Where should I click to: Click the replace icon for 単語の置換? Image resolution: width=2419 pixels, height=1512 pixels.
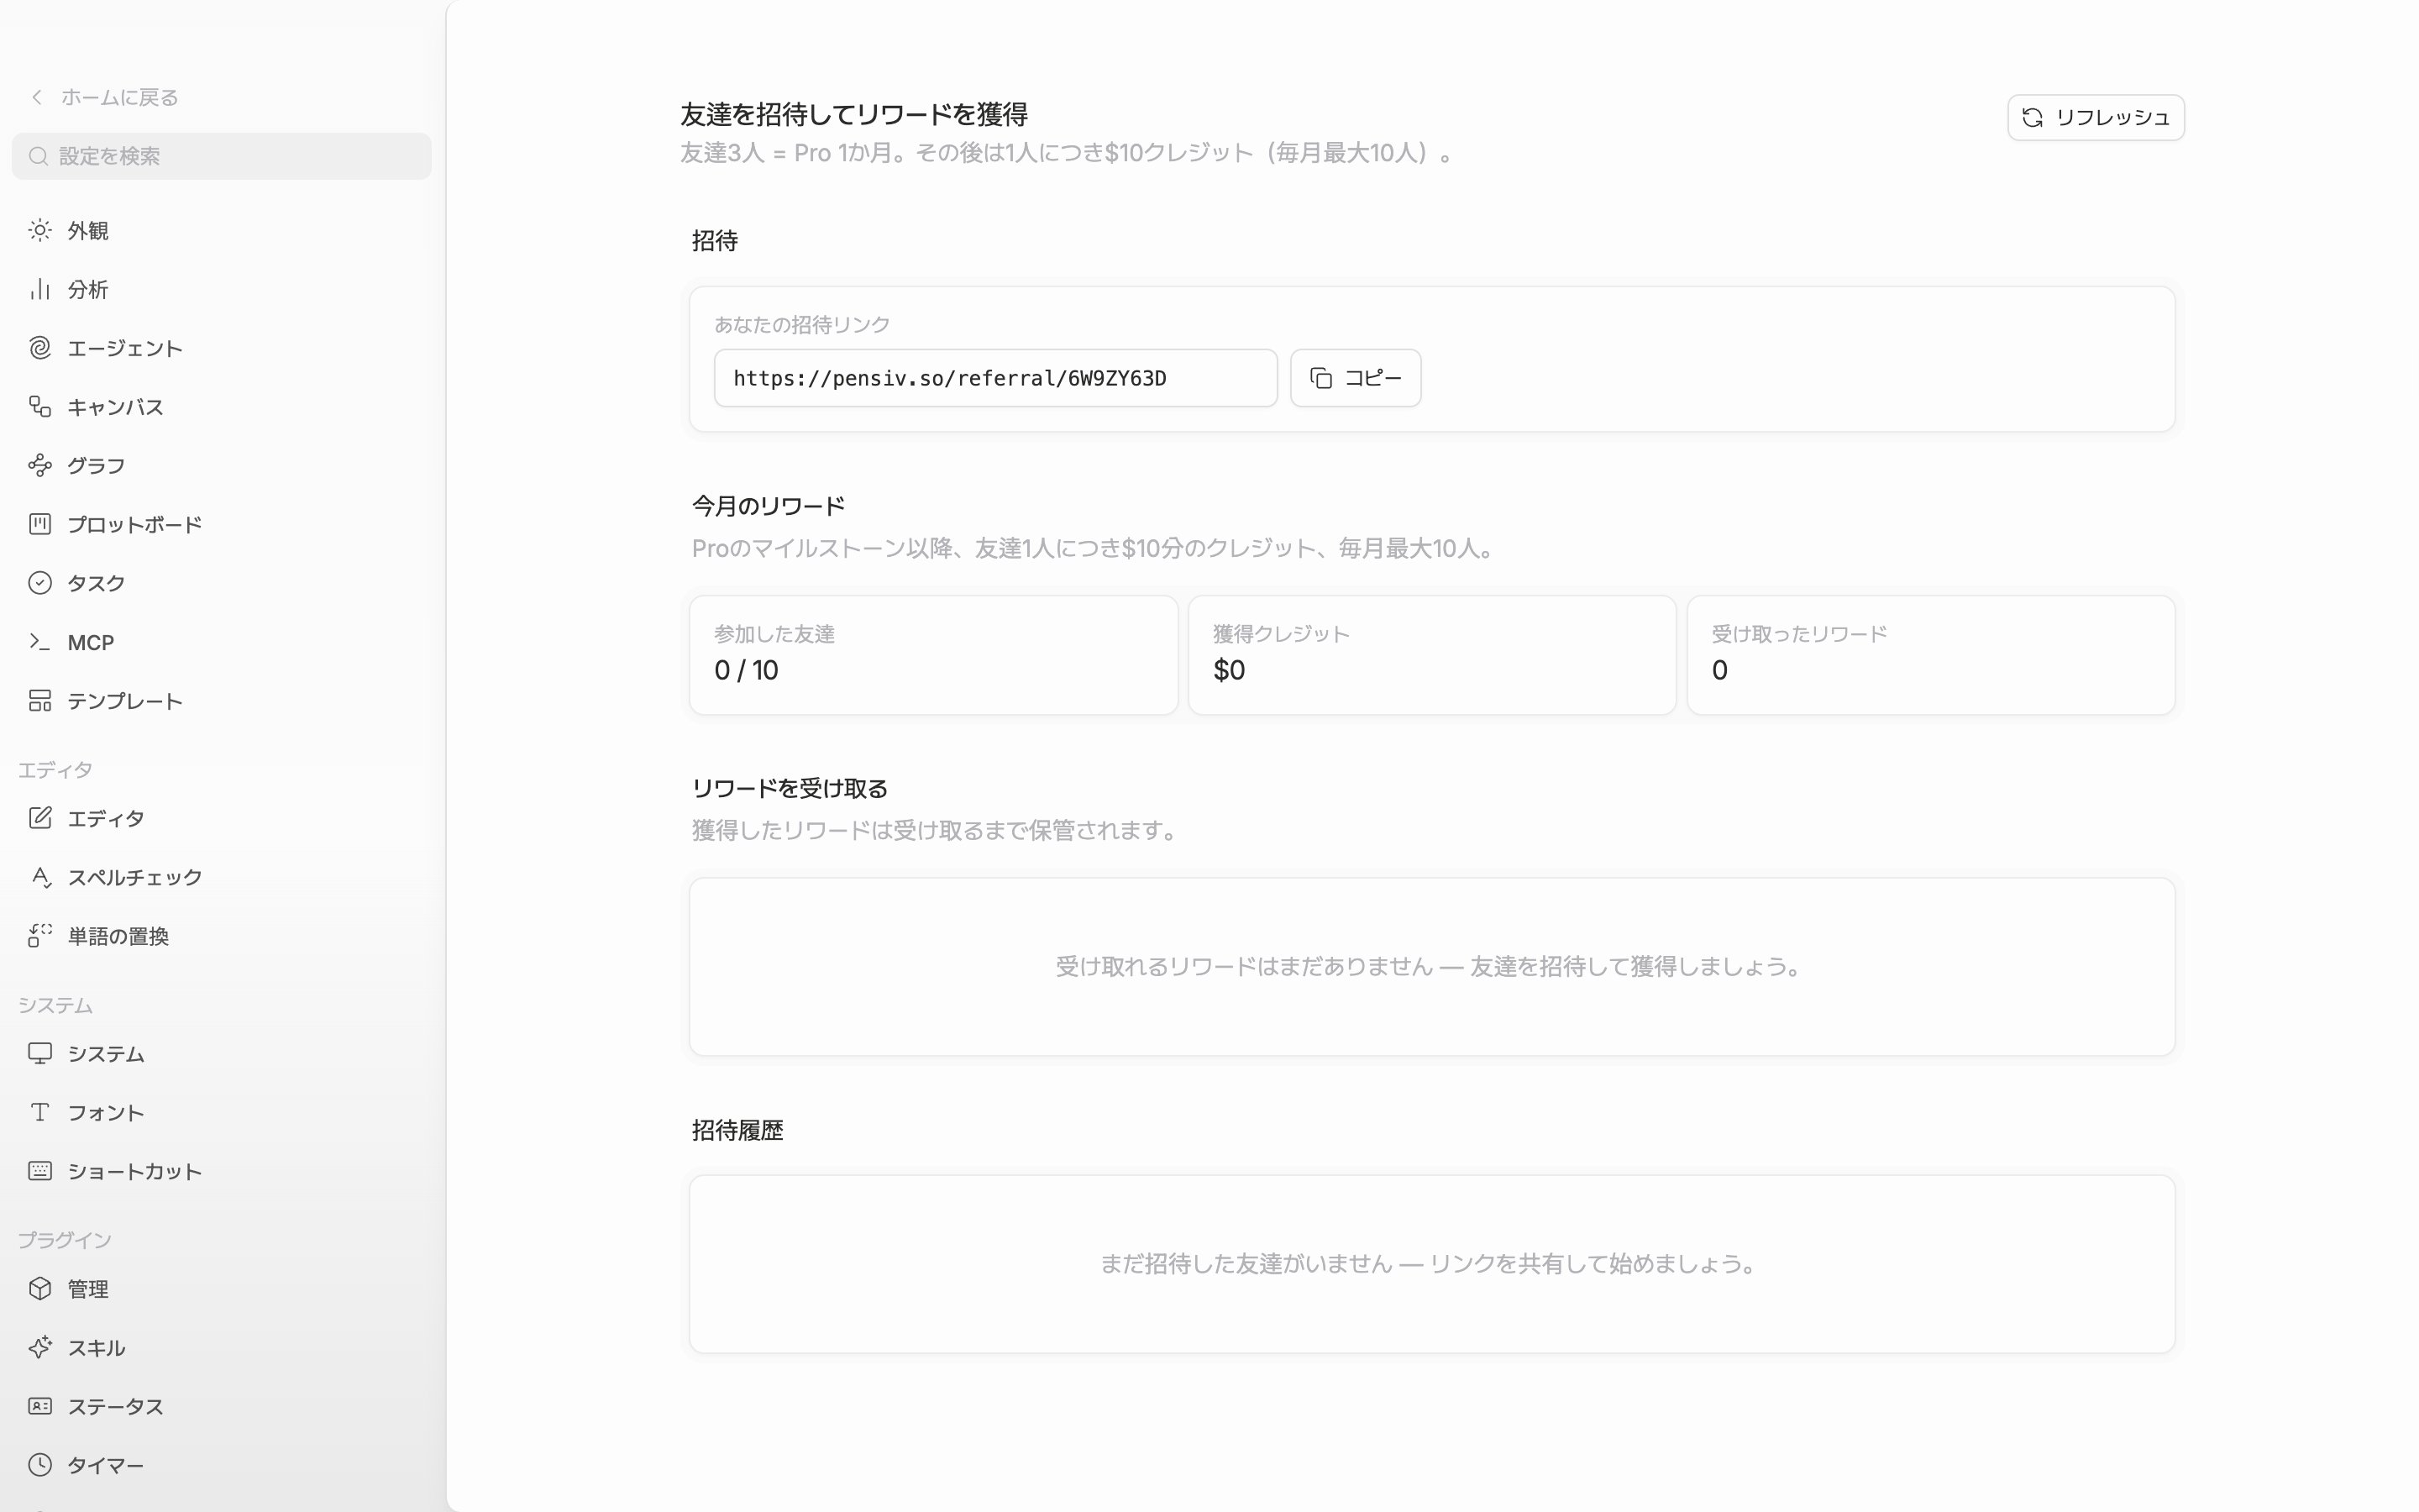click(x=40, y=936)
